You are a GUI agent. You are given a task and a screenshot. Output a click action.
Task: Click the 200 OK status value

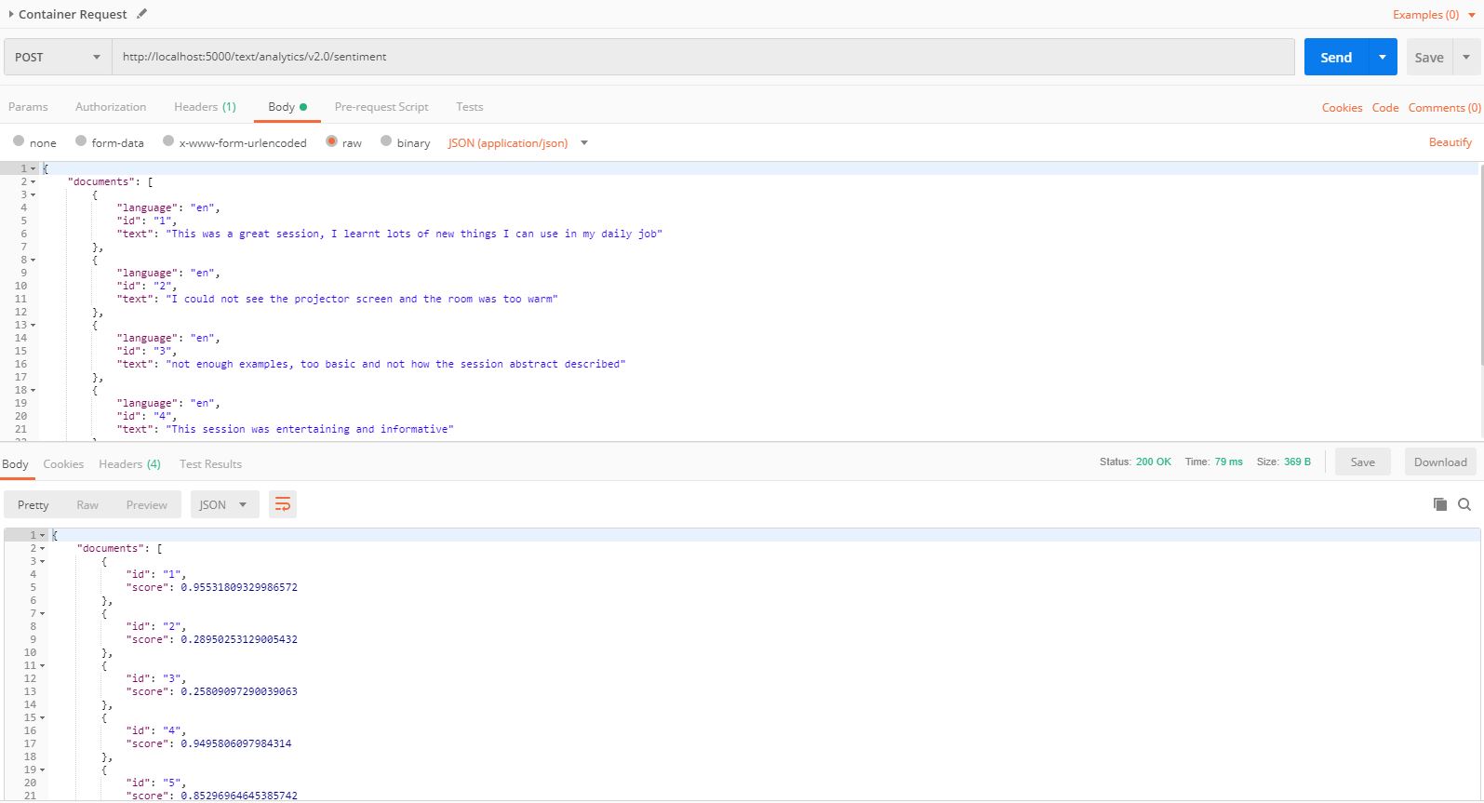pyautogui.click(x=1154, y=462)
